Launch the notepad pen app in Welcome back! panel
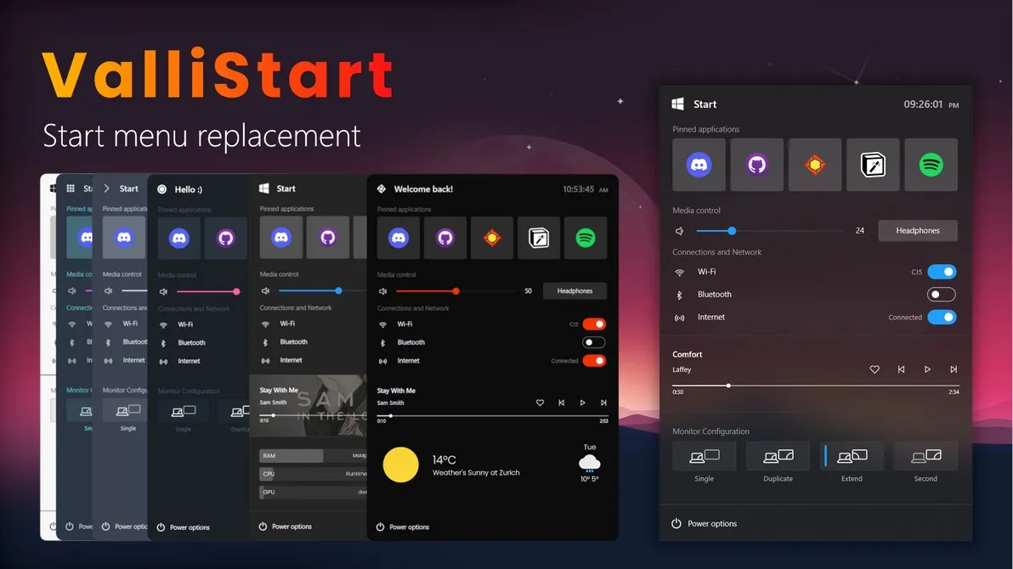The height and width of the screenshot is (569, 1013). click(539, 238)
